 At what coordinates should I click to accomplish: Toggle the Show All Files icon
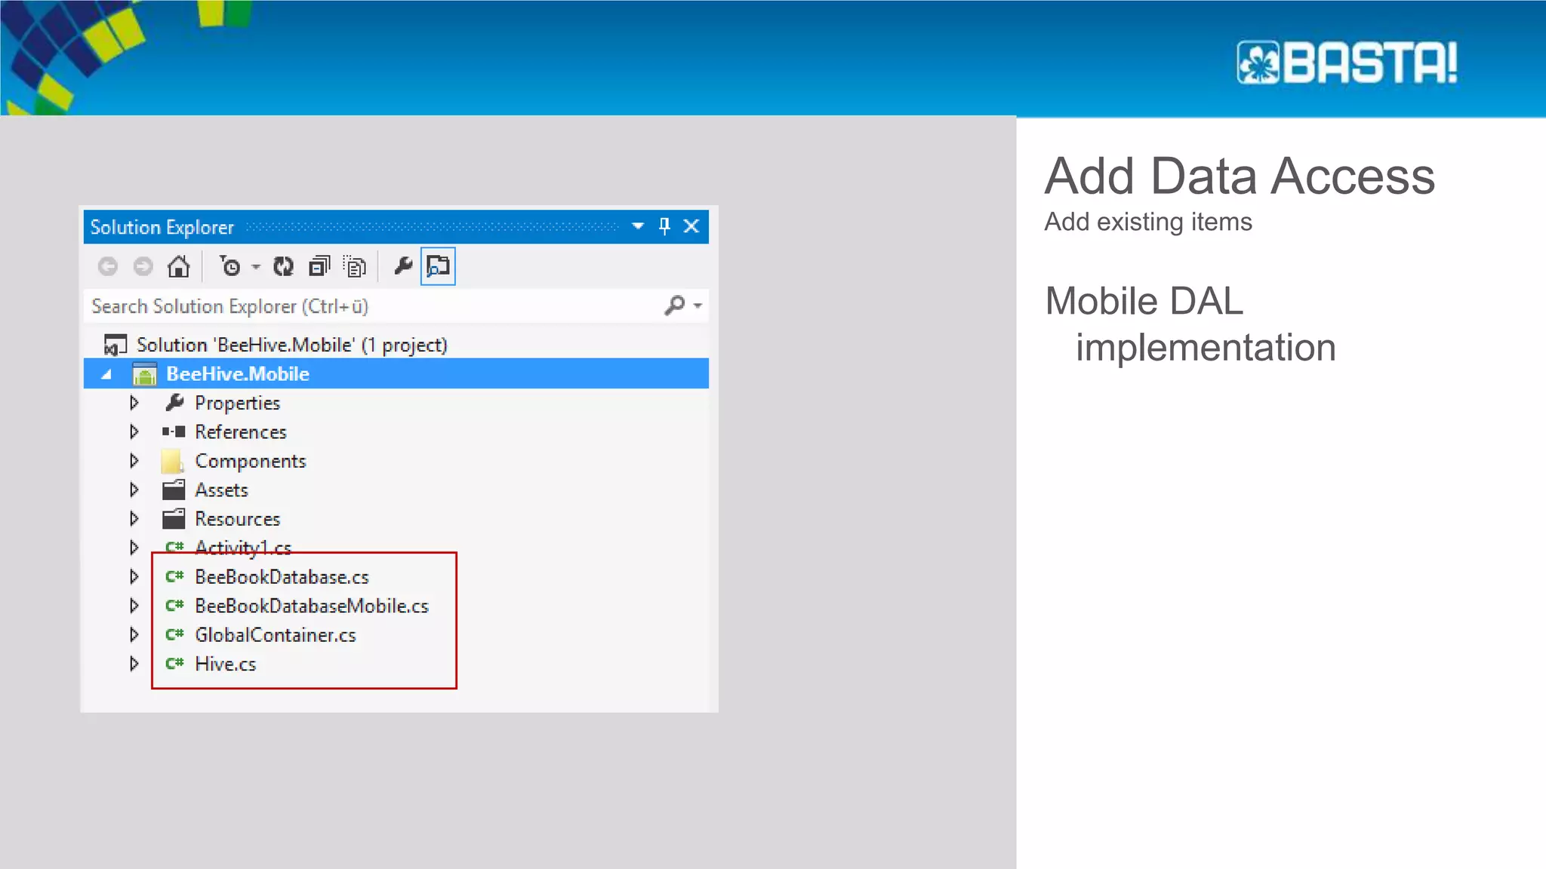(355, 266)
